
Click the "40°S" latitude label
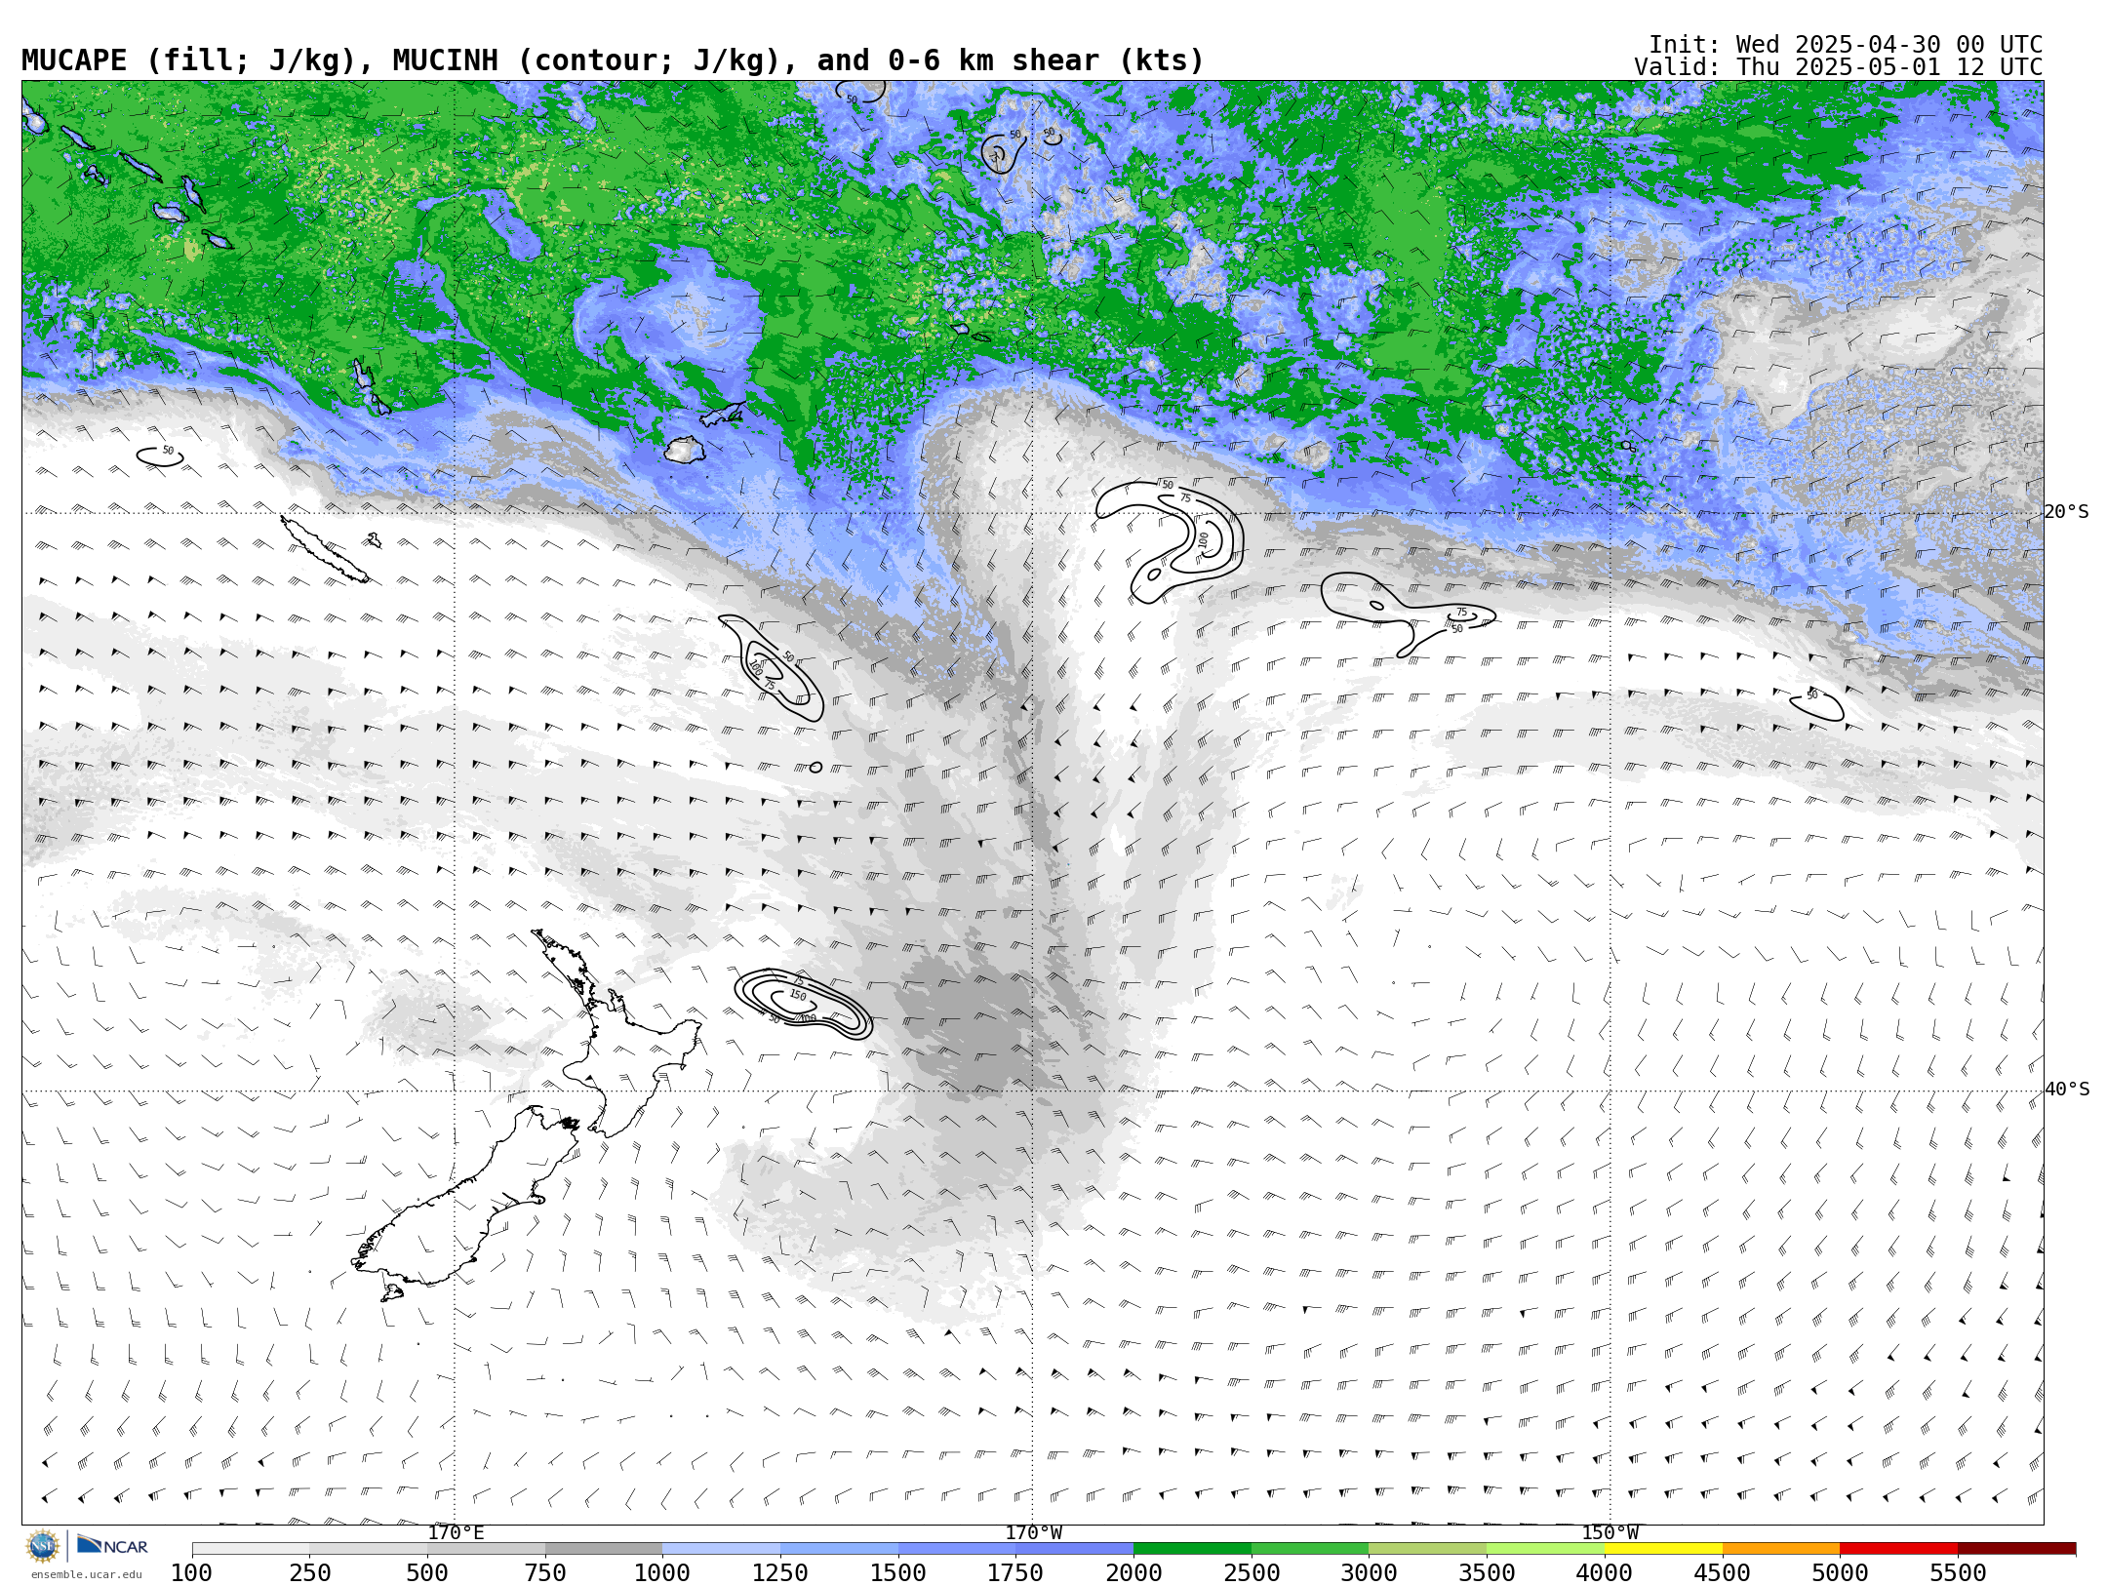click(x=2067, y=1090)
